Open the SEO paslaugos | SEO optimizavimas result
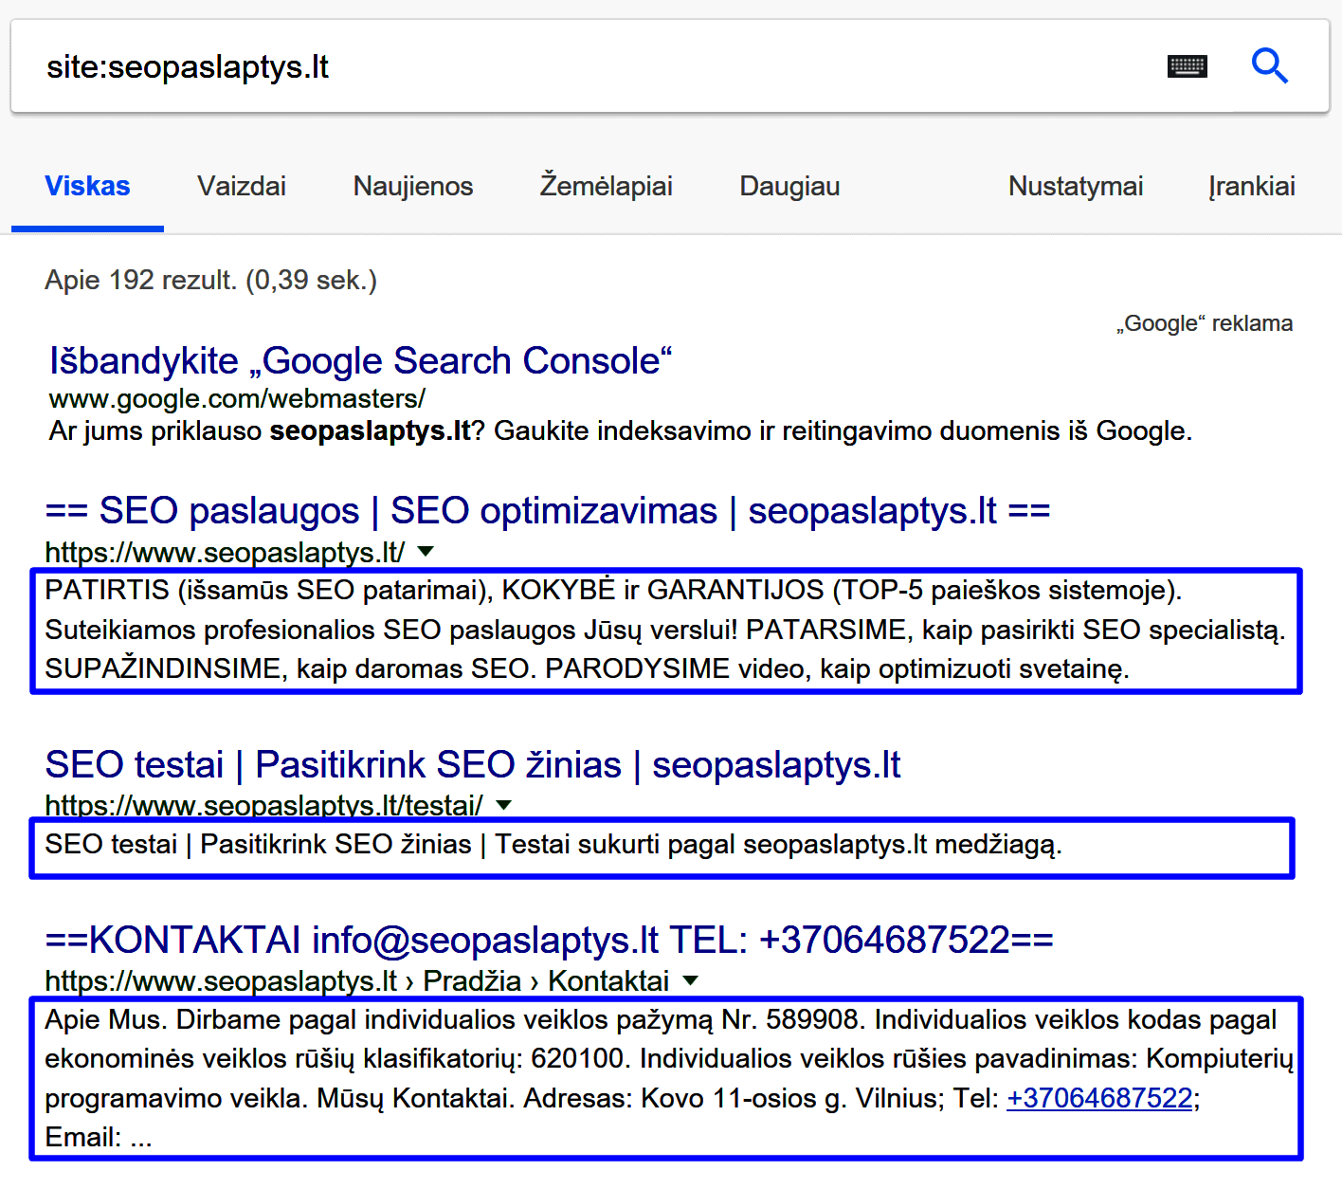The height and width of the screenshot is (1189, 1342). pos(548,511)
